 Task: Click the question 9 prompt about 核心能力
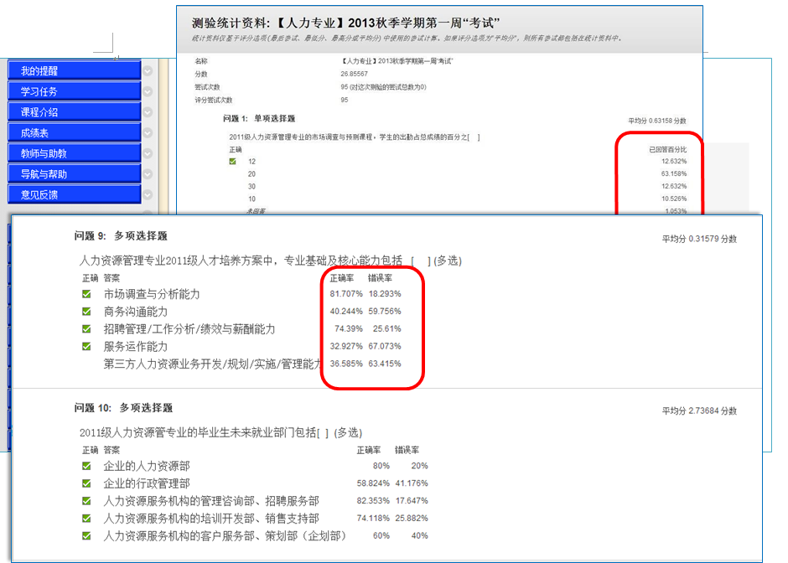click(271, 261)
